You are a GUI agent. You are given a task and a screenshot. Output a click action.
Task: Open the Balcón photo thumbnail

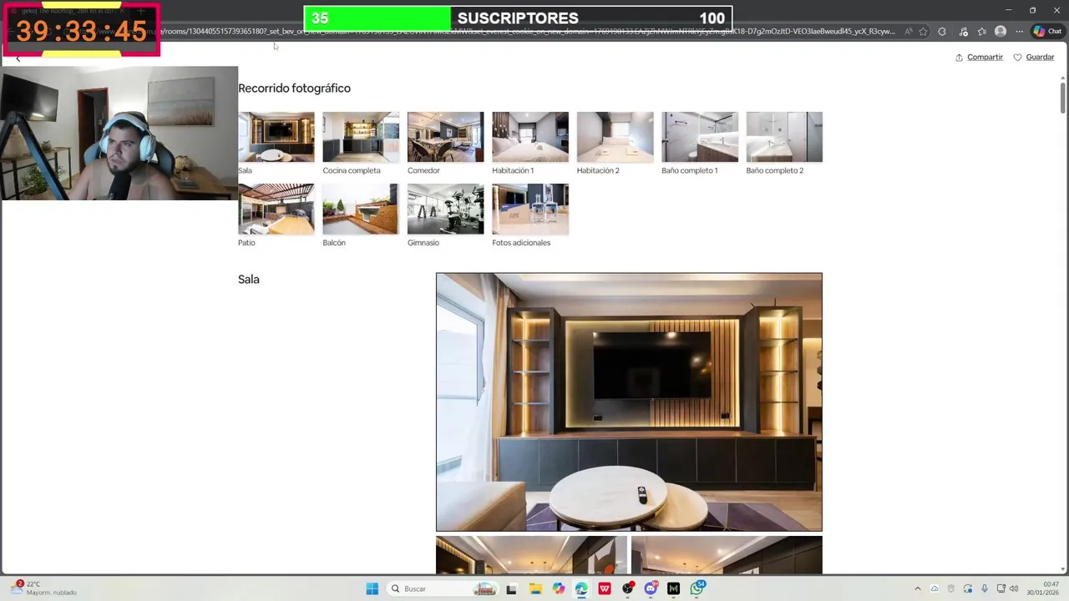pos(361,209)
